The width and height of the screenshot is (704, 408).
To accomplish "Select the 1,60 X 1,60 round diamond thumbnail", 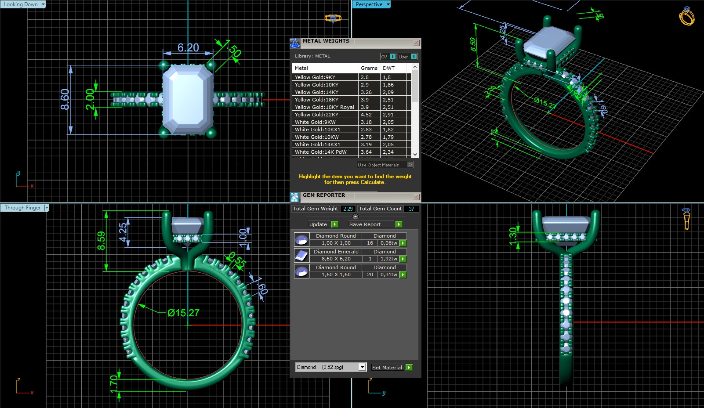I will click(301, 271).
